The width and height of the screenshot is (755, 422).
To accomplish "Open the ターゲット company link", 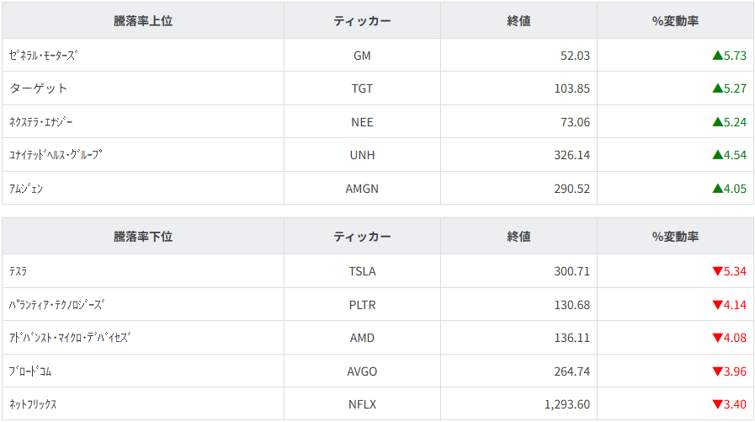I will pyautogui.click(x=39, y=88).
